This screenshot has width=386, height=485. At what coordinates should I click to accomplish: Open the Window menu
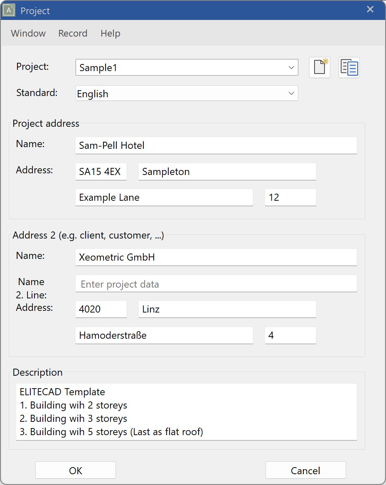[28, 33]
